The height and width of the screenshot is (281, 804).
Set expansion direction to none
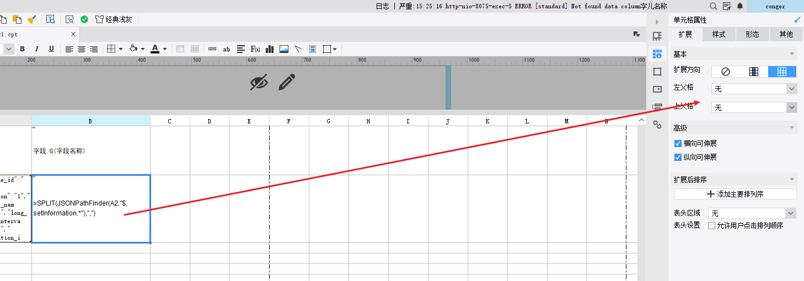click(x=726, y=72)
